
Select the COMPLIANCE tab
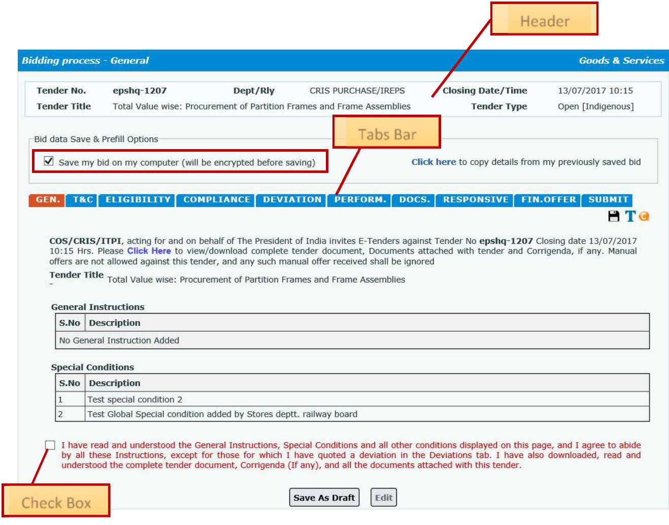[216, 200]
